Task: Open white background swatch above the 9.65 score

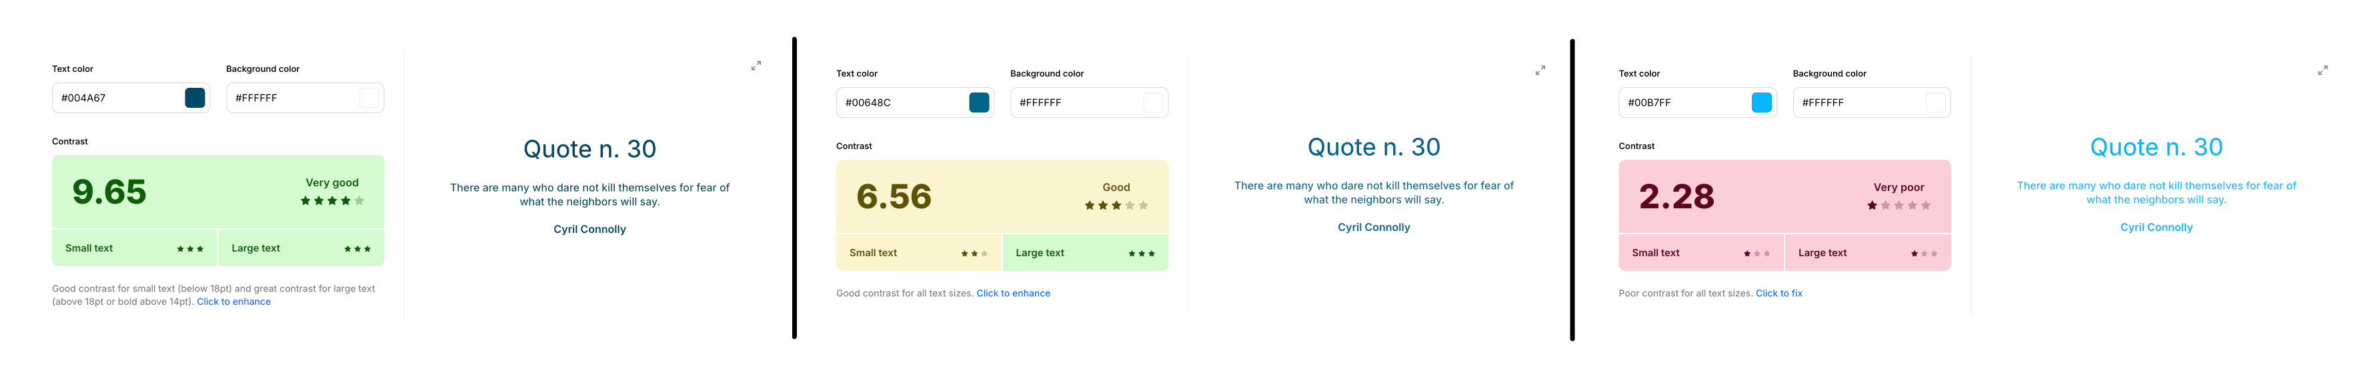Action: coord(369,98)
